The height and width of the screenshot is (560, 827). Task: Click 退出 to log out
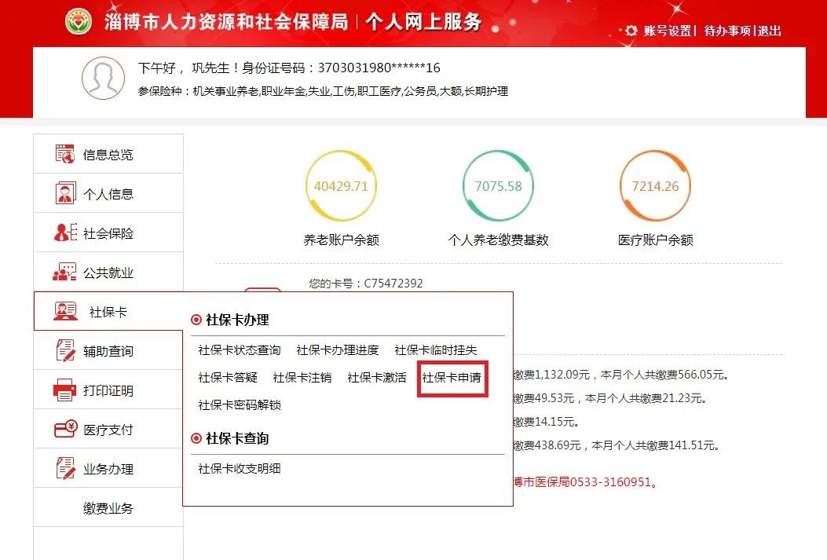coord(770,31)
